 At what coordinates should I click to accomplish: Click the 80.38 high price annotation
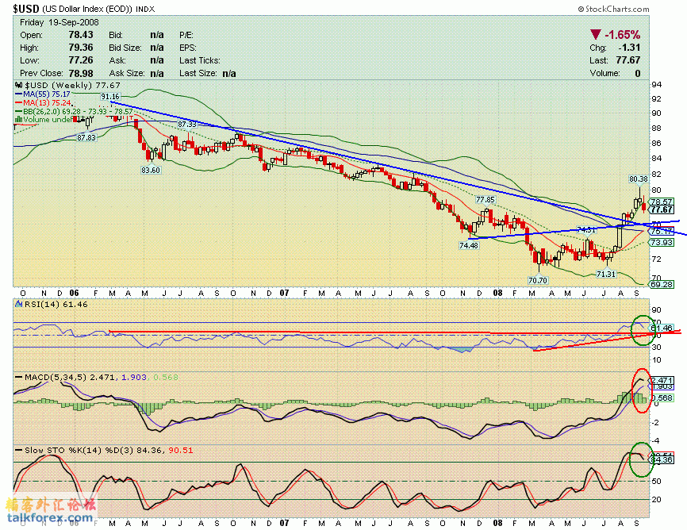[639, 179]
